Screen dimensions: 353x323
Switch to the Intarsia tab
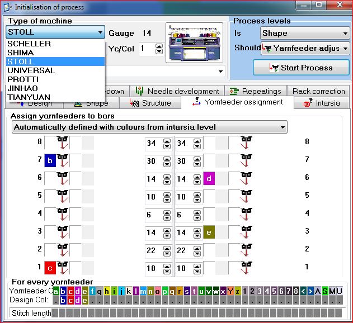click(x=322, y=103)
